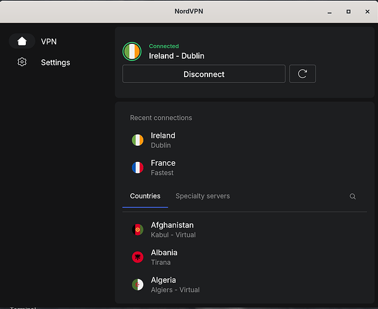Select the VPN sidebar label

[x=49, y=41]
